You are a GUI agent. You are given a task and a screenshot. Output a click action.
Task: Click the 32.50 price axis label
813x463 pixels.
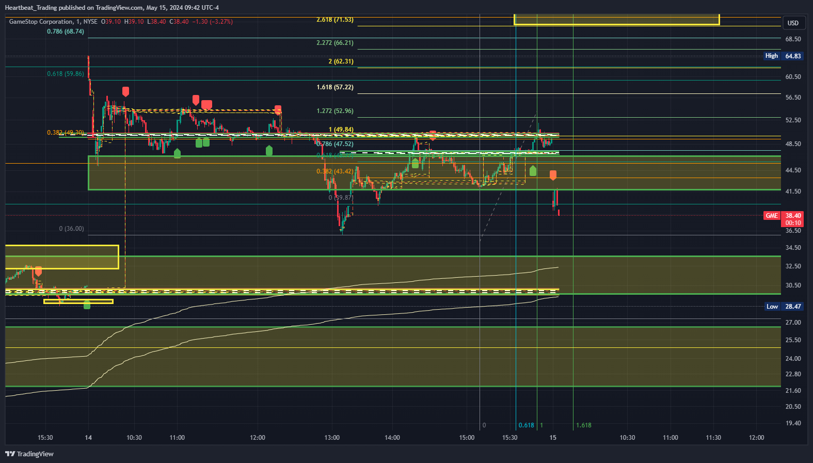(793, 266)
